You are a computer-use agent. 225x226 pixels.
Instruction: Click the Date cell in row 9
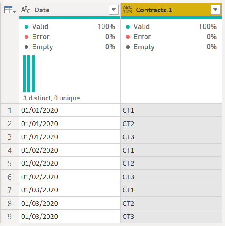70,216
